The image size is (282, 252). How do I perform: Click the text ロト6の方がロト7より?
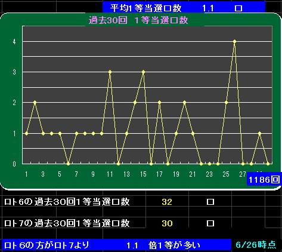pos(47,245)
